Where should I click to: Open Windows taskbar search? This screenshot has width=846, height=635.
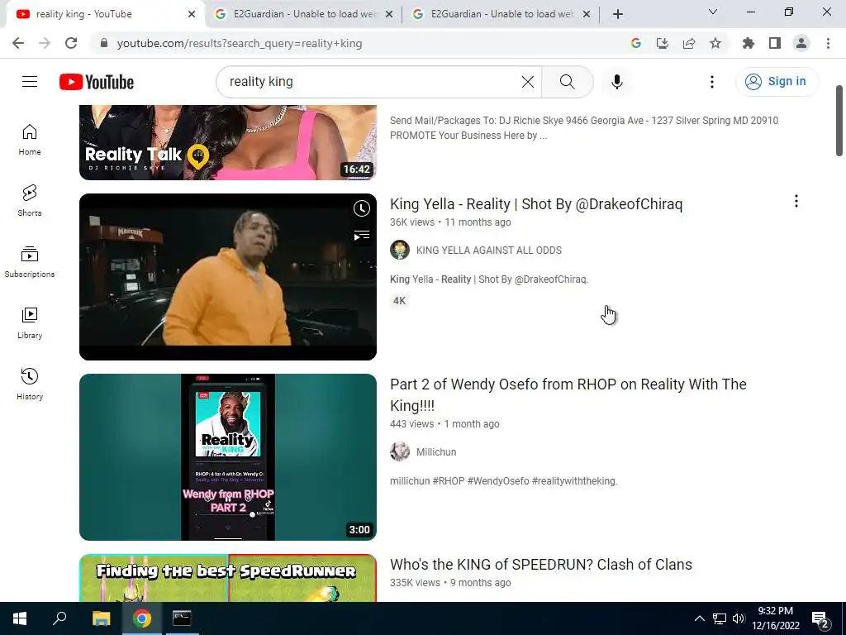(x=59, y=618)
